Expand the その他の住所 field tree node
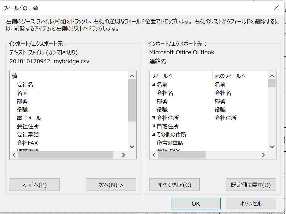 coord(153,134)
